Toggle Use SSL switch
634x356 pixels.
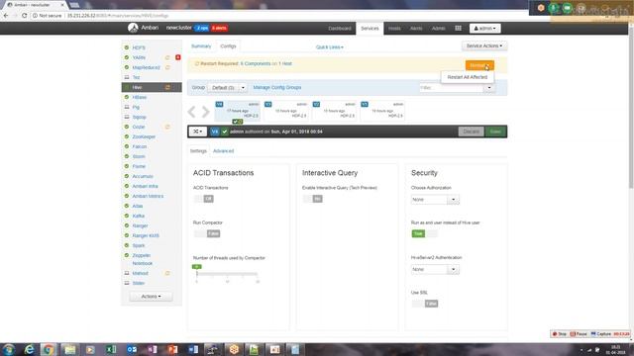pyautogui.click(x=425, y=304)
